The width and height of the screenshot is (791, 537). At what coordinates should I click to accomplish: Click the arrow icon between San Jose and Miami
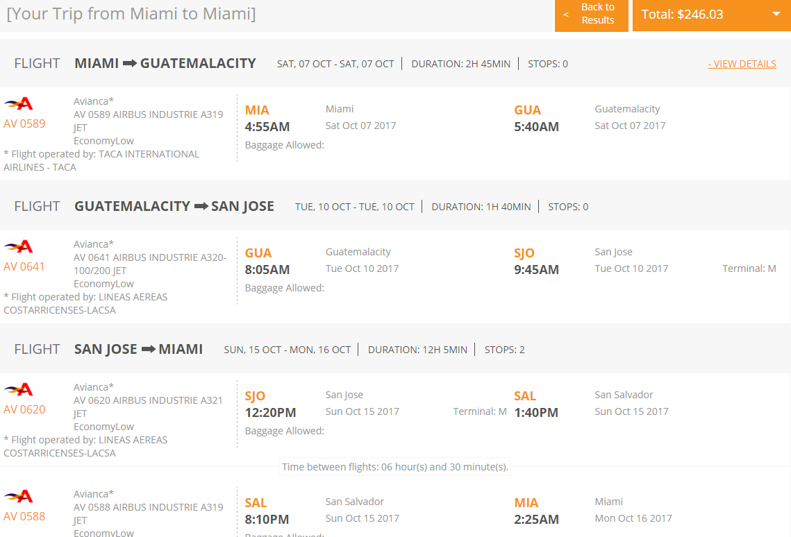(x=148, y=350)
